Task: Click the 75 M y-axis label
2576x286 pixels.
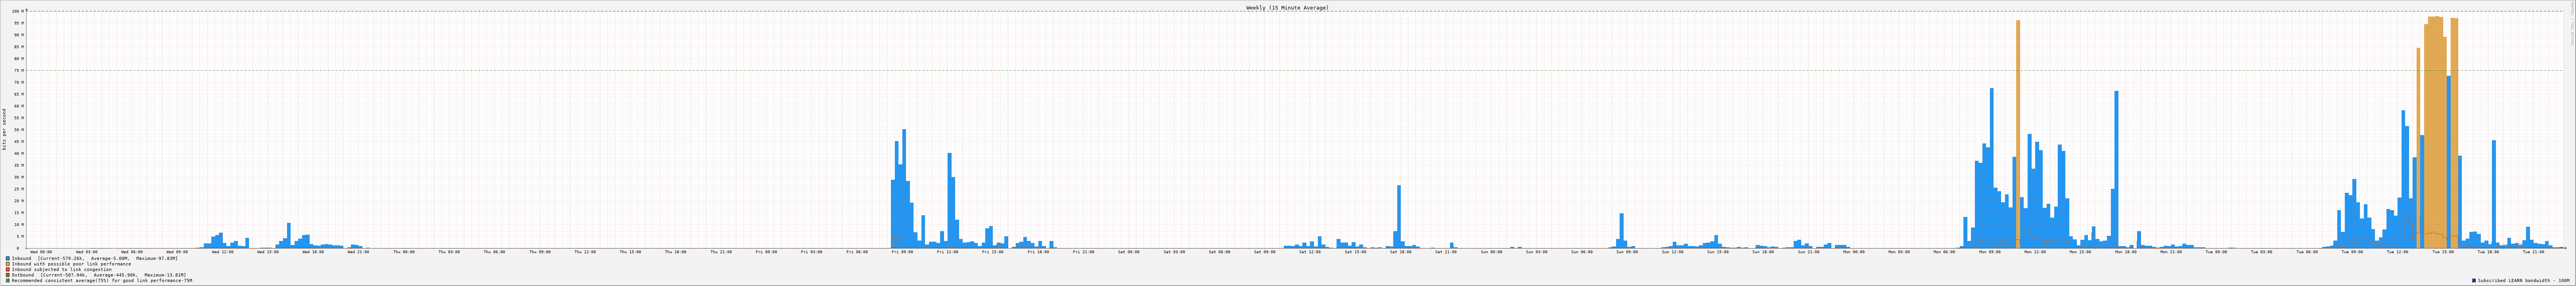Action: tap(18, 70)
